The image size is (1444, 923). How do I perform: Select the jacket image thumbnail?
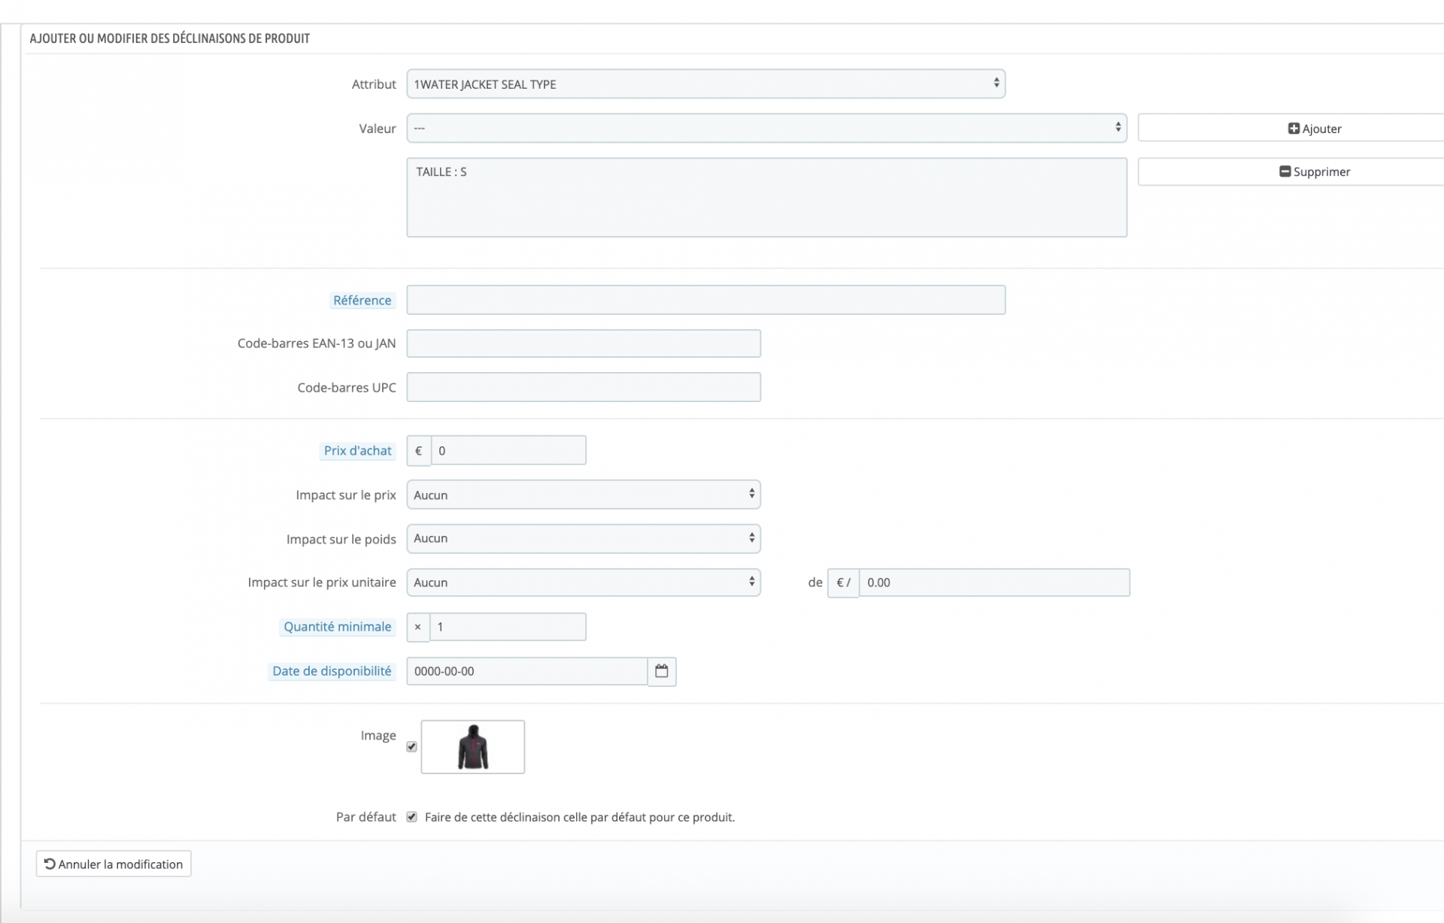point(473,746)
